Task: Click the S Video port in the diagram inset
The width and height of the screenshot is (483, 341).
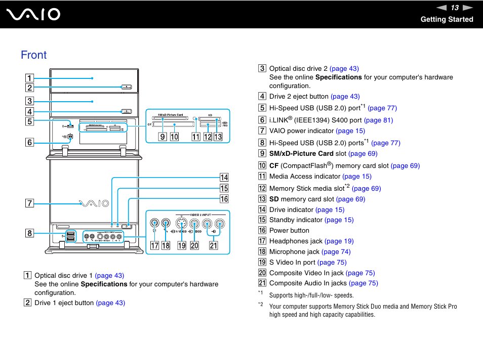Action: click(182, 223)
